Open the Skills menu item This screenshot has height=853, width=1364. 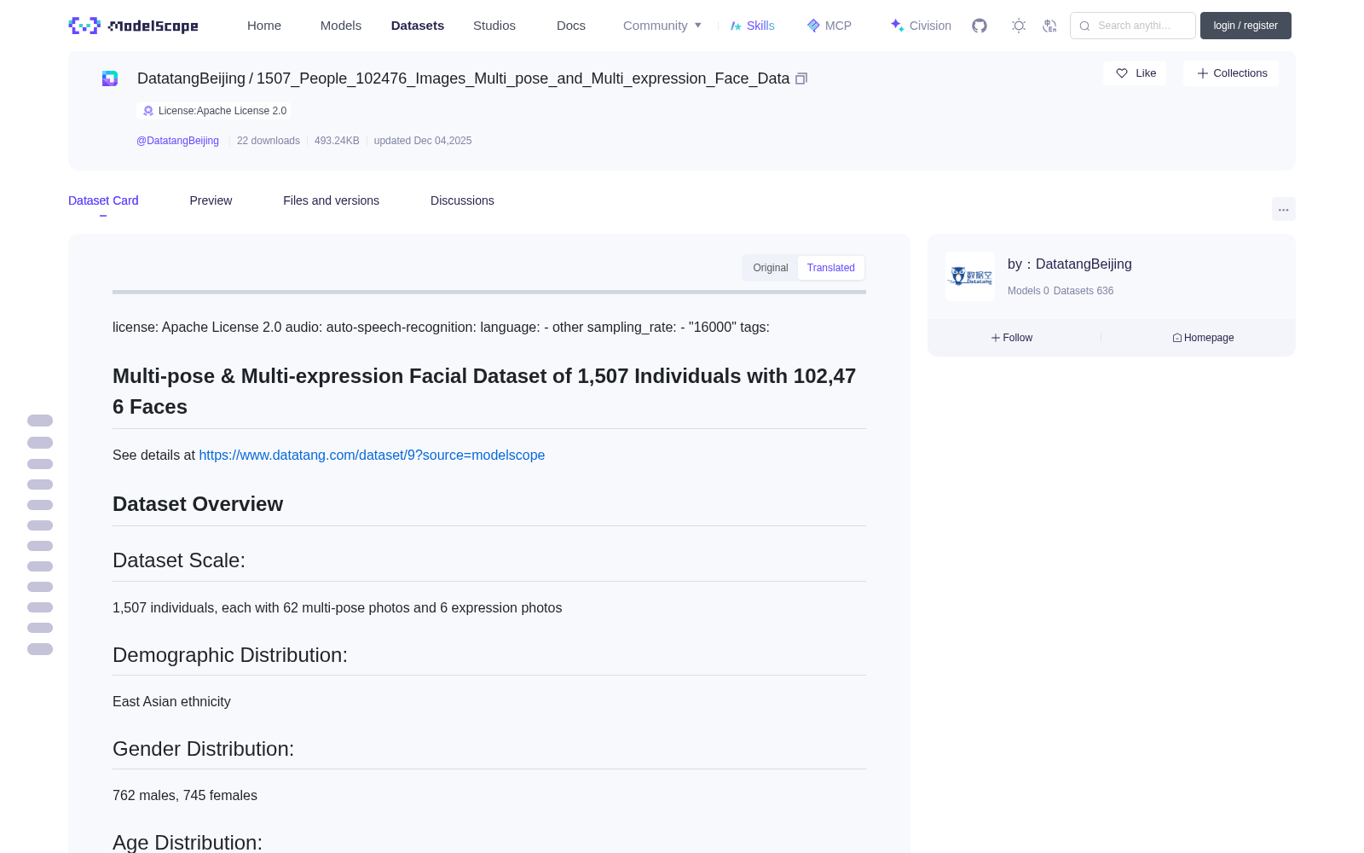click(x=753, y=26)
